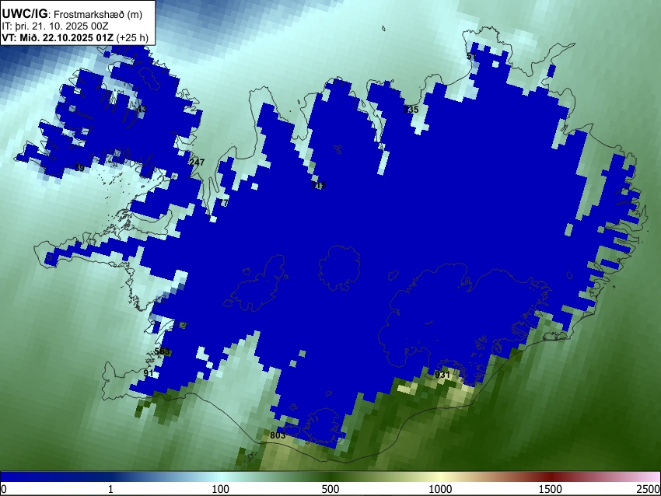This screenshot has height=496, width=661.
Task: Click the 77 value on the map
Action: (223, 203)
